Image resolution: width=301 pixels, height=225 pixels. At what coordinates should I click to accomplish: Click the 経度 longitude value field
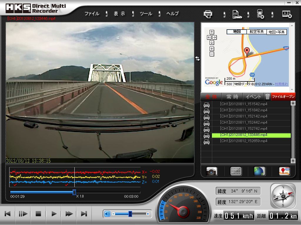click(x=238, y=202)
